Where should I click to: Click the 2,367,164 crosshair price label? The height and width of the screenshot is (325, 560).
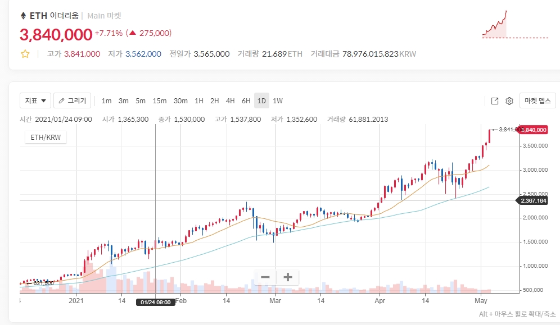point(533,200)
